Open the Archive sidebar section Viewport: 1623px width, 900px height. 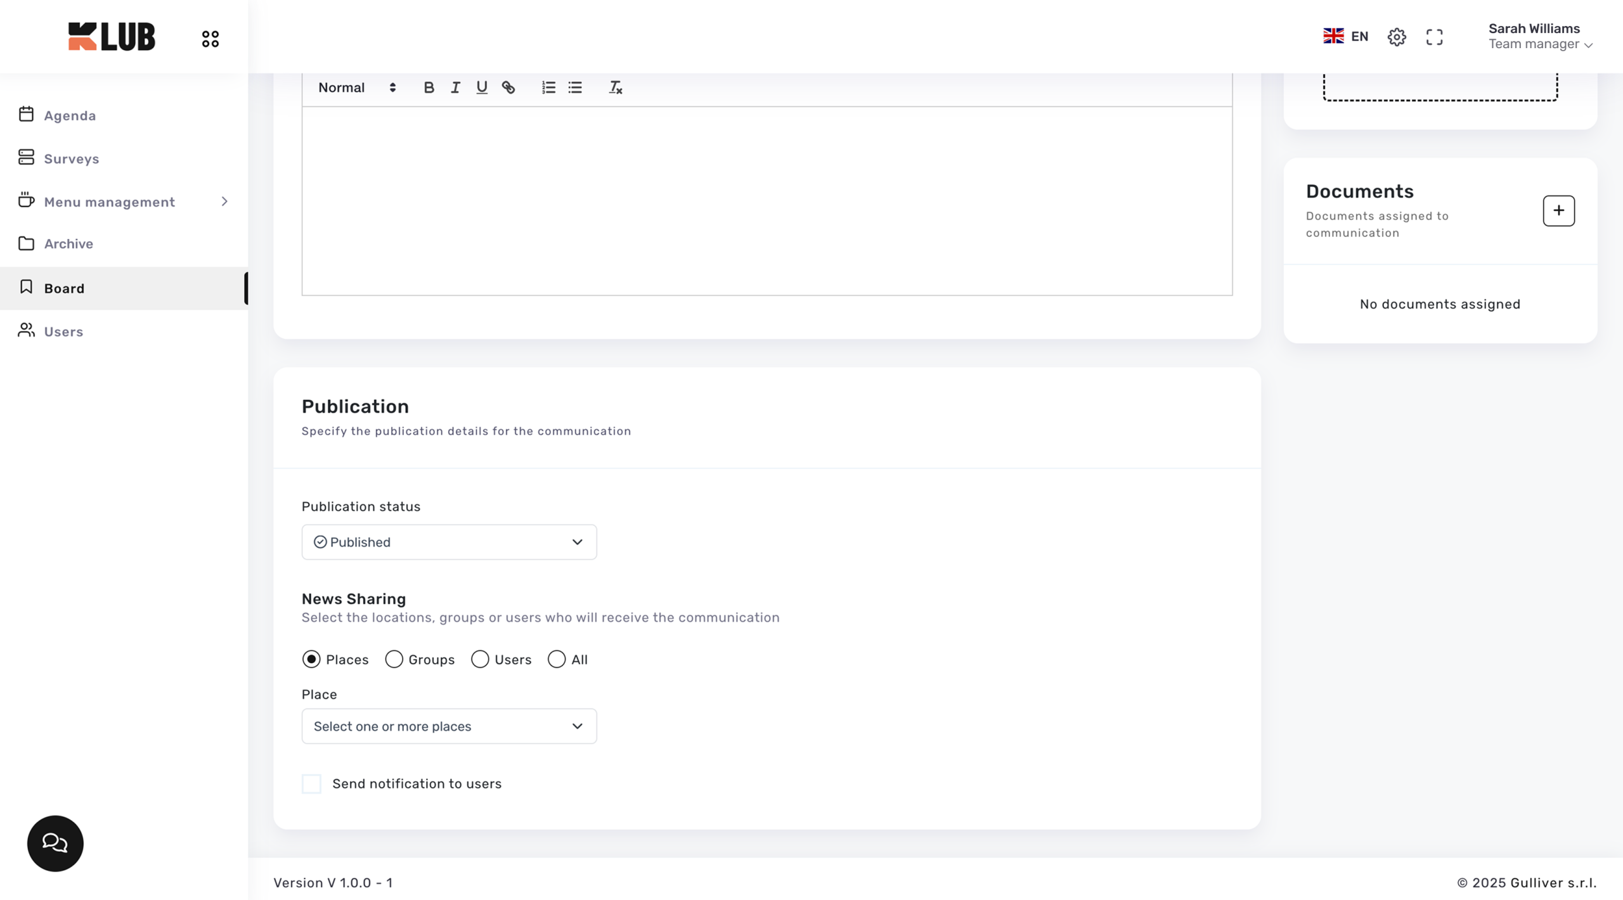coord(68,244)
